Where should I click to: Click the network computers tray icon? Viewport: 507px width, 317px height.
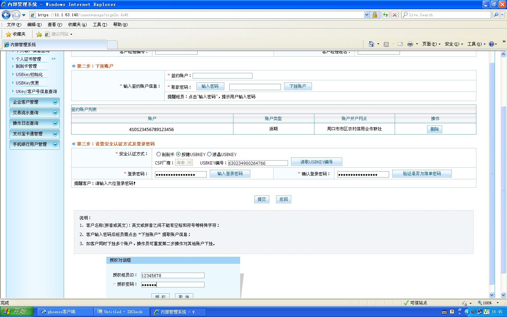tap(480, 312)
